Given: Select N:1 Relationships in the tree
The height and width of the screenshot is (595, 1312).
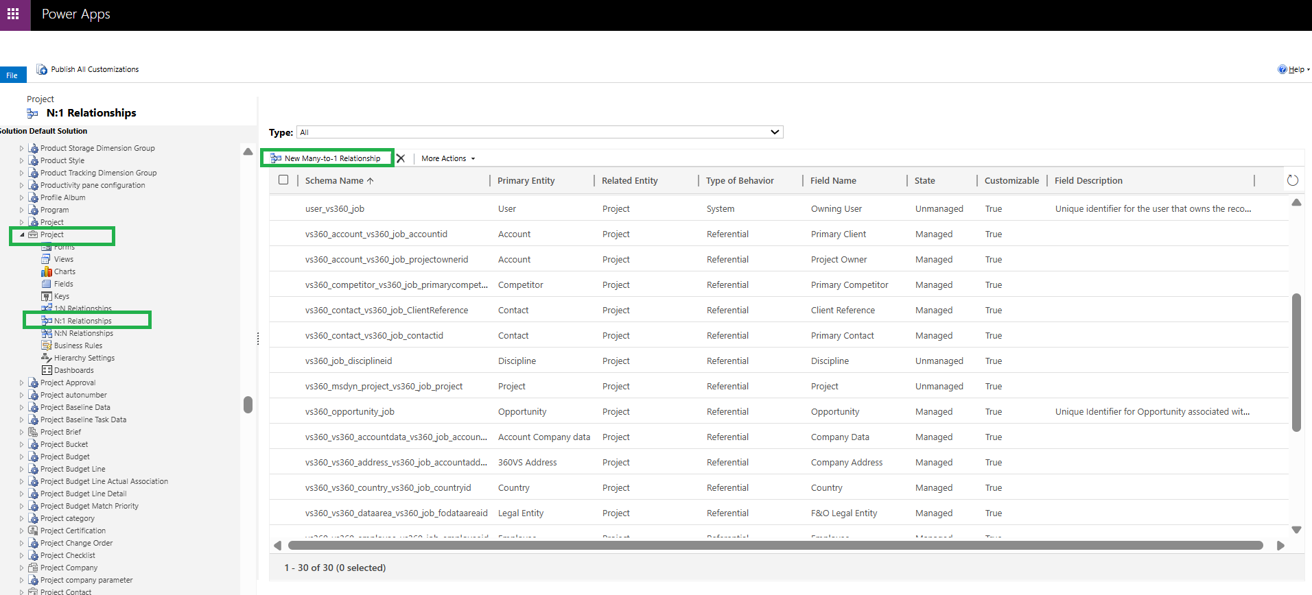Looking at the screenshot, I should tap(83, 321).
